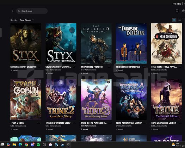Open Total War: Three Kingdoms cover art

coord(166,44)
